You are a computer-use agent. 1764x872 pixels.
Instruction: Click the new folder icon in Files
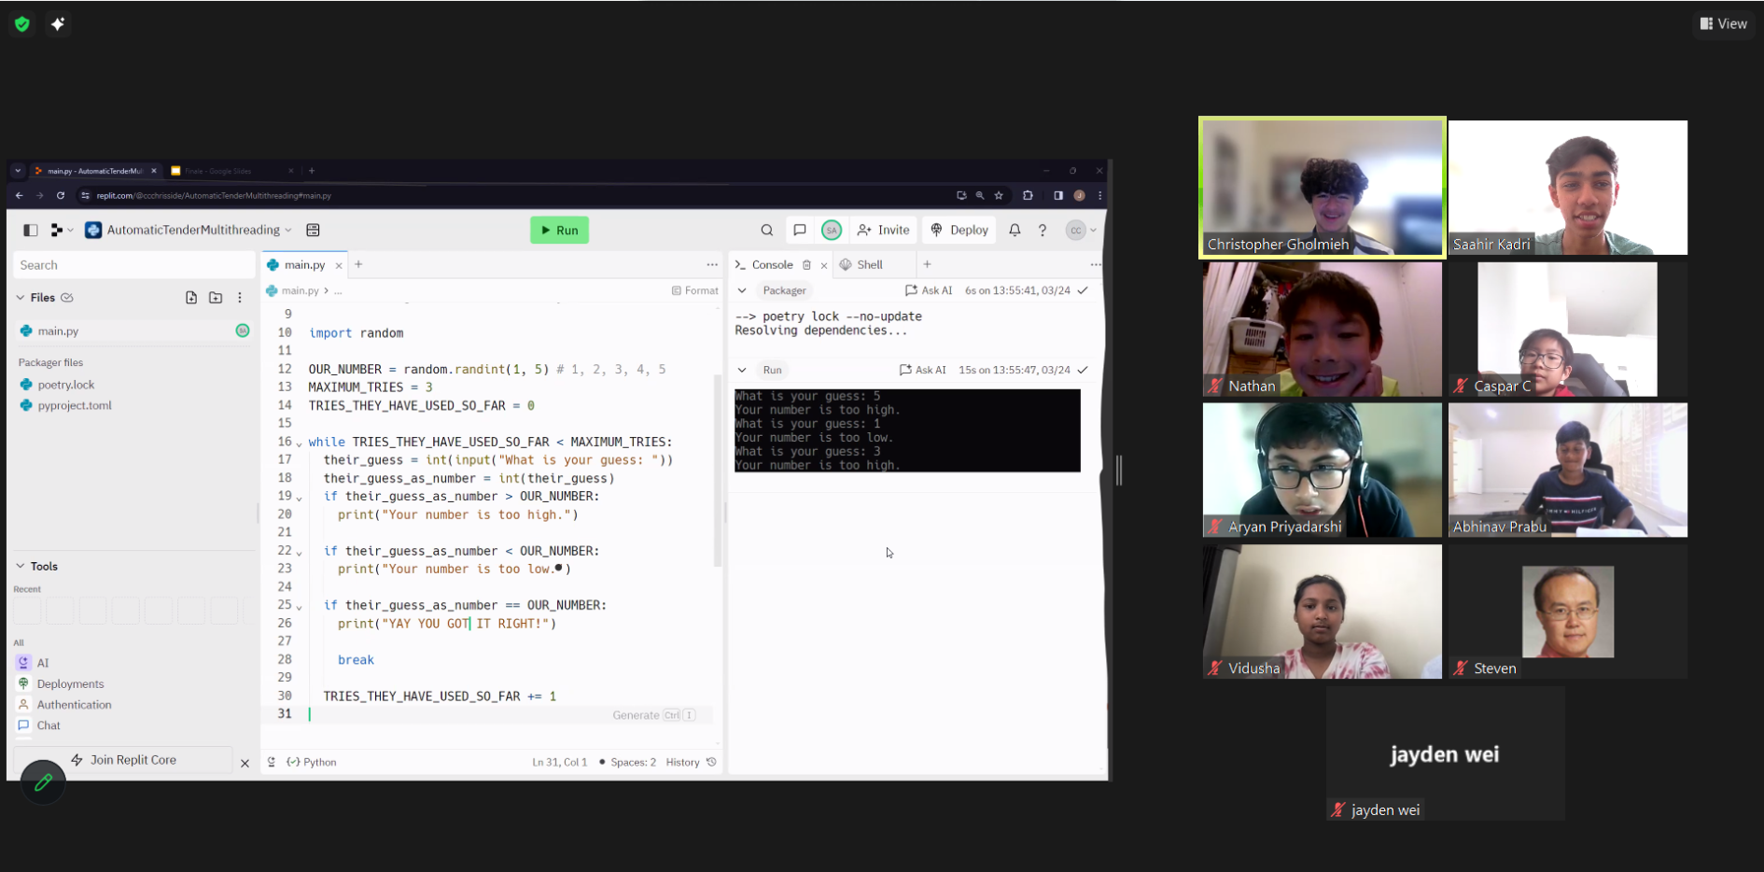pos(216,298)
